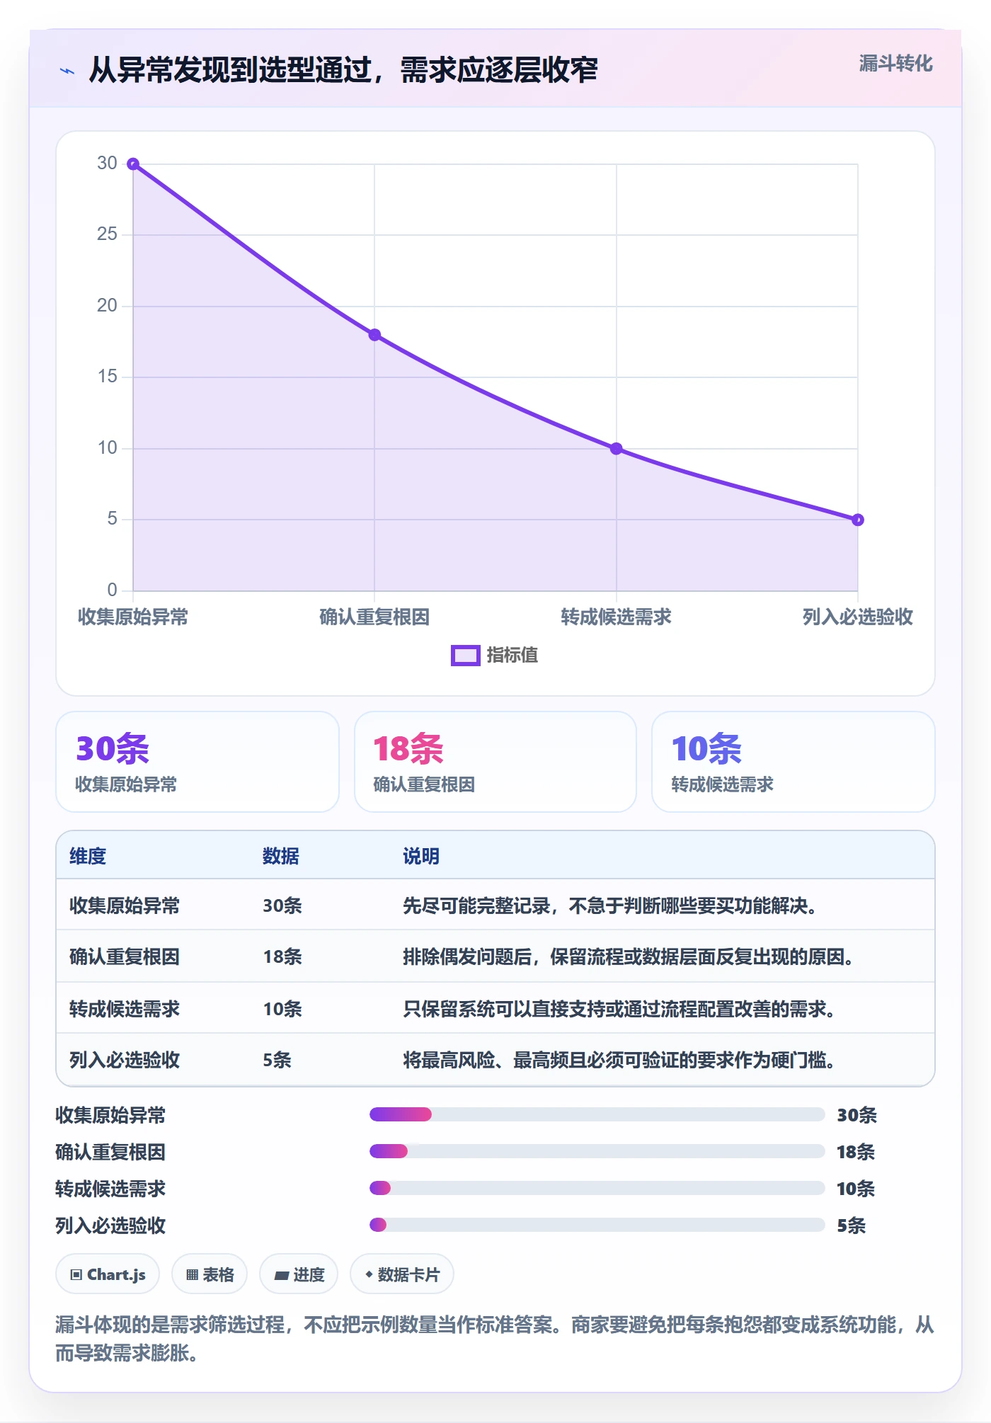Select the 表格 tag chip
This screenshot has width=991, height=1423.
point(210,1274)
